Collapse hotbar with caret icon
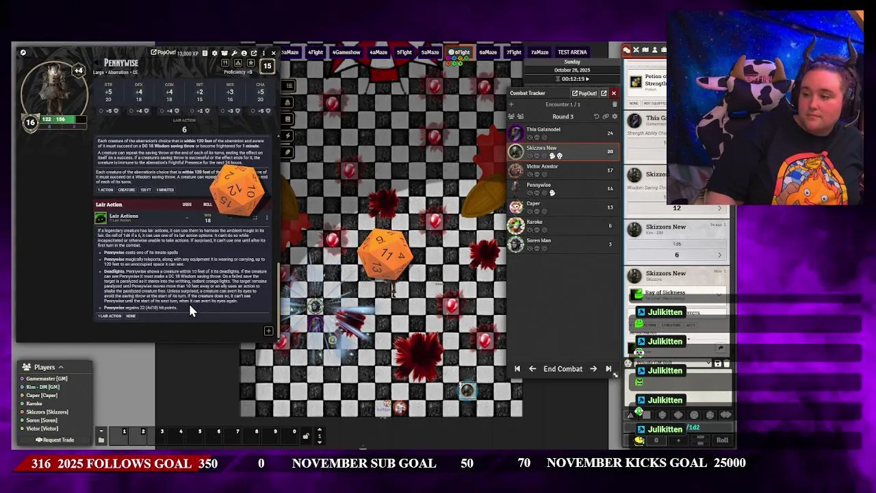 [101, 433]
